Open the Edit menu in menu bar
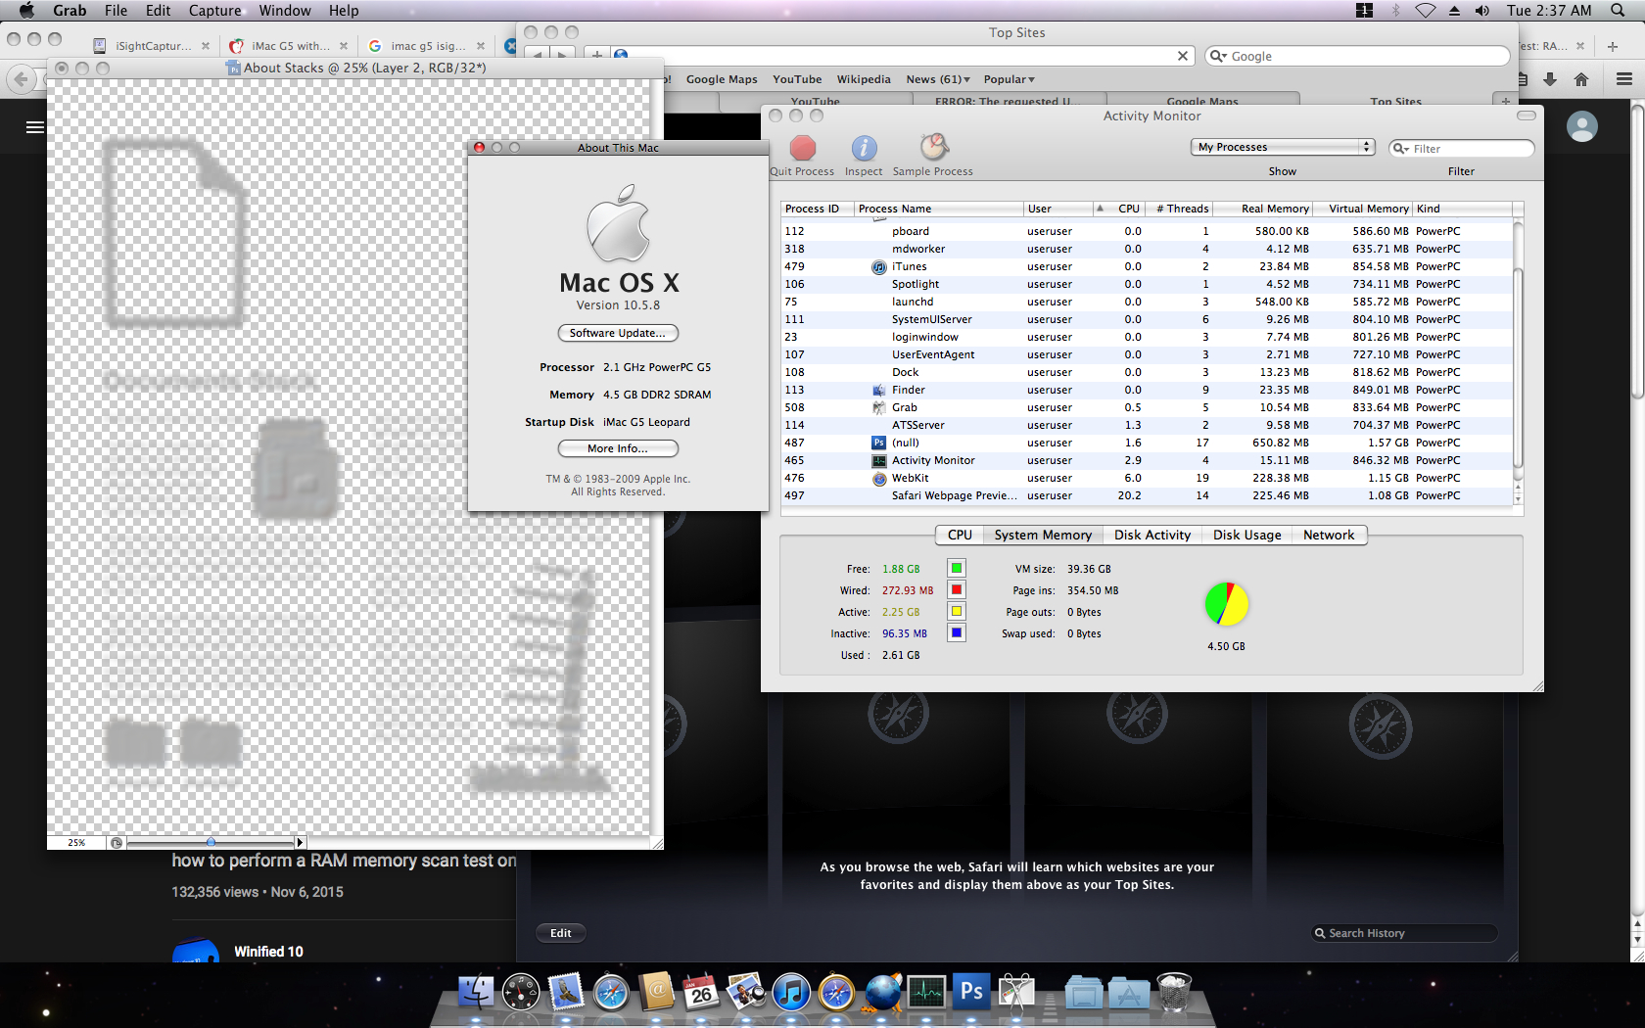 coord(159,11)
